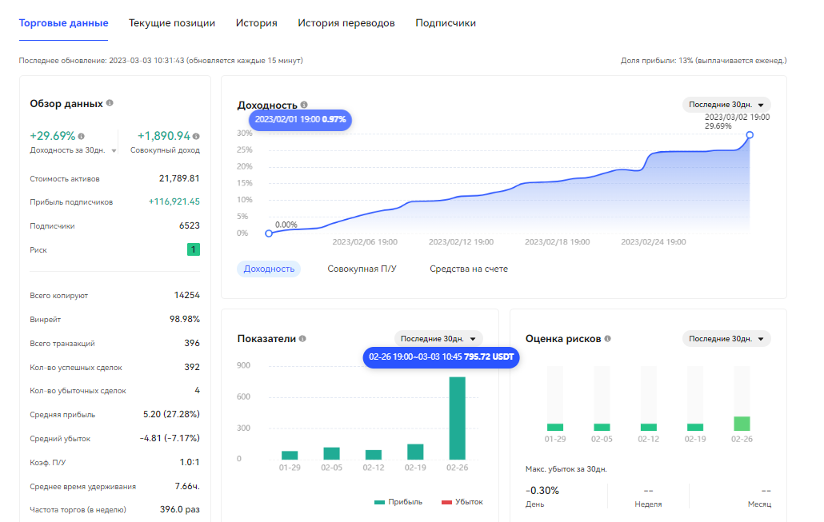Click the 02-19 risk bar in Оценка рисков
Image resolution: width=824 pixels, height=522 pixels.
pos(695,427)
